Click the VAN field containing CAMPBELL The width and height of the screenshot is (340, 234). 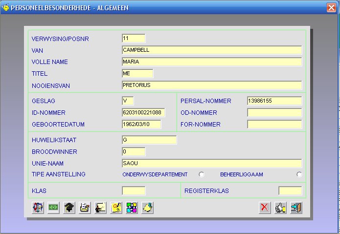[211, 50]
